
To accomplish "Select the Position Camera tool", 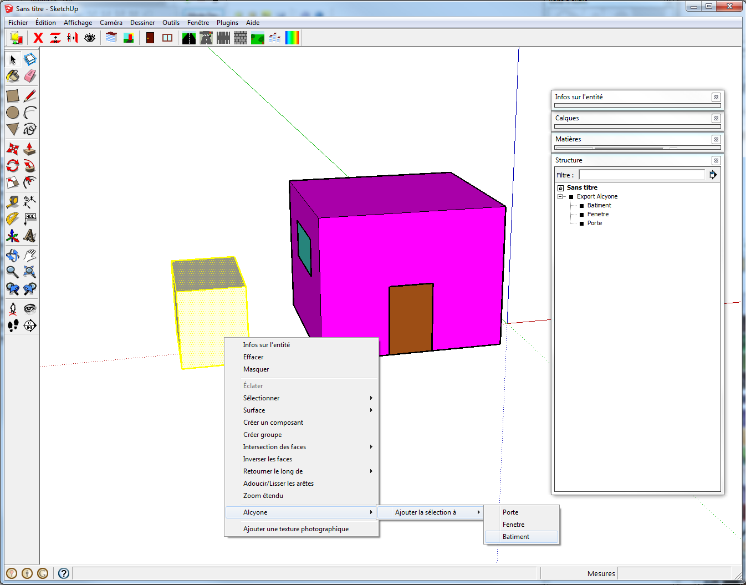I will click(x=13, y=309).
